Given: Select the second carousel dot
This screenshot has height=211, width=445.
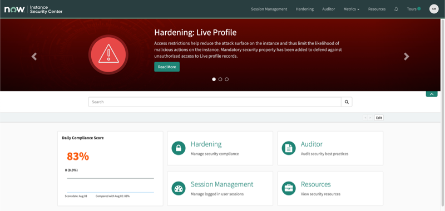Looking at the screenshot, I should pyautogui.click(x=220, y=79).
